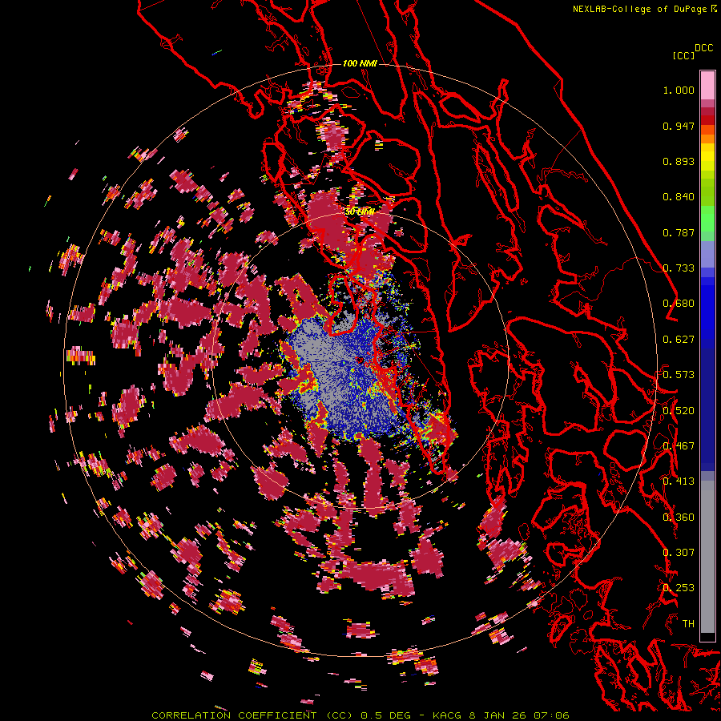The image size is (721, 721).
Task: Click the [CC] units label
Action: pyautogui.click(x=683, y=55)
